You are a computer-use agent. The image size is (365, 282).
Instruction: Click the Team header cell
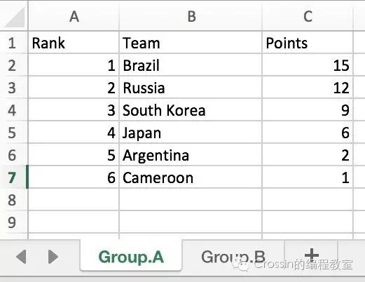point(191,43)
